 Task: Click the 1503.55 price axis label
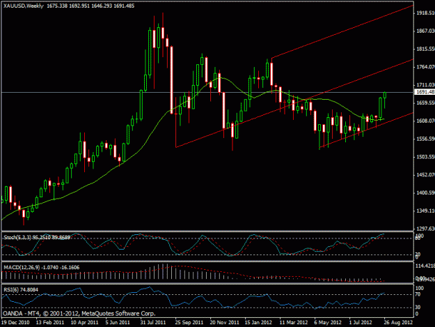425,157
